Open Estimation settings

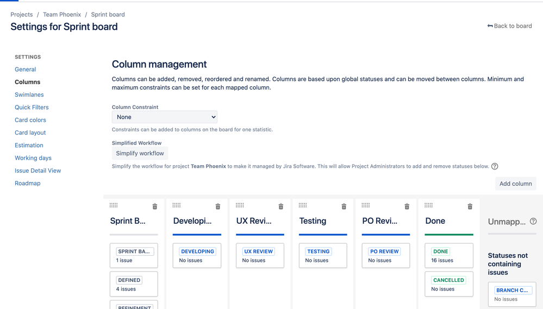pyautogui.click(x=29, y=146)
